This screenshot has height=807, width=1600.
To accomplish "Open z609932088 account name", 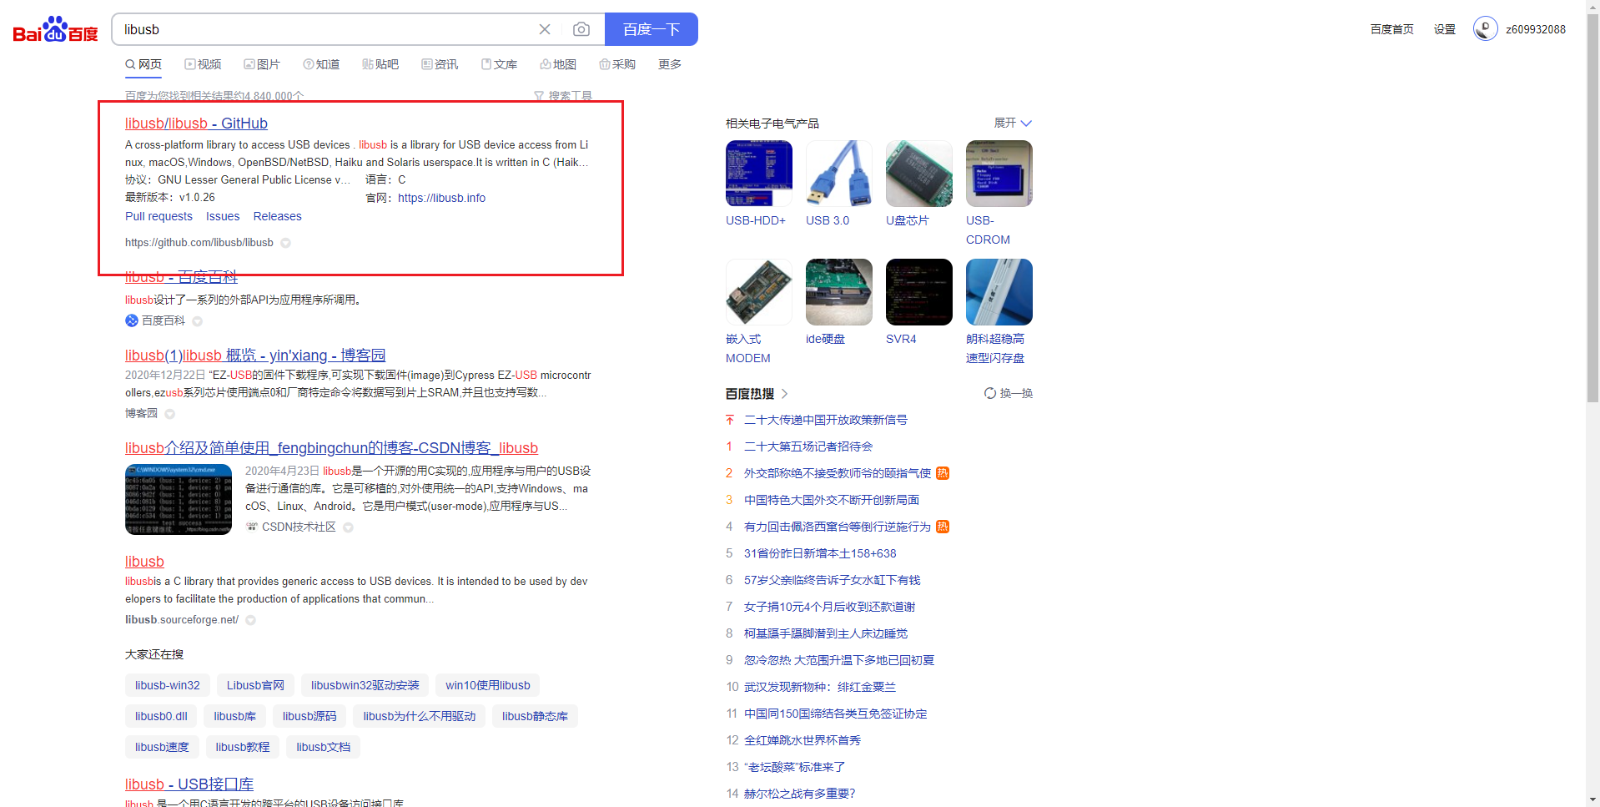I will coord(1536,29).
